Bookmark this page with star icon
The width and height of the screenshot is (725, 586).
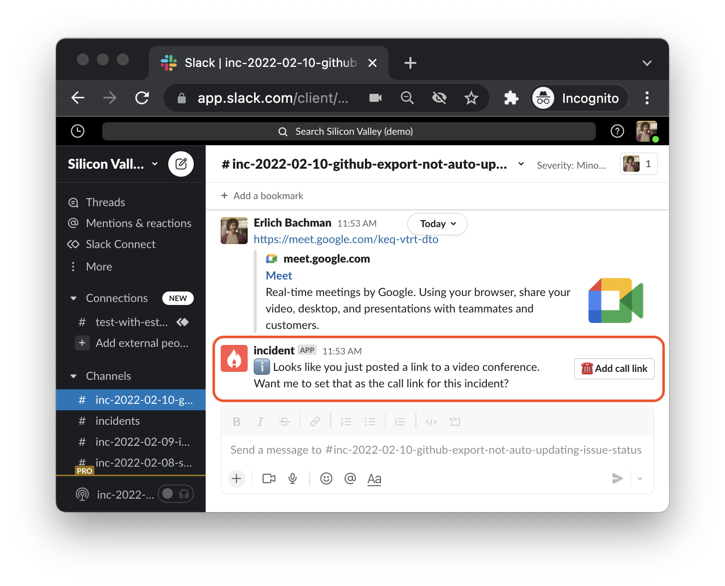(x=471, y=98)
